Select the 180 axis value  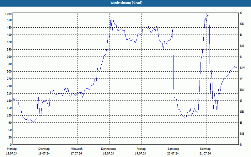[x=9, y=101]
